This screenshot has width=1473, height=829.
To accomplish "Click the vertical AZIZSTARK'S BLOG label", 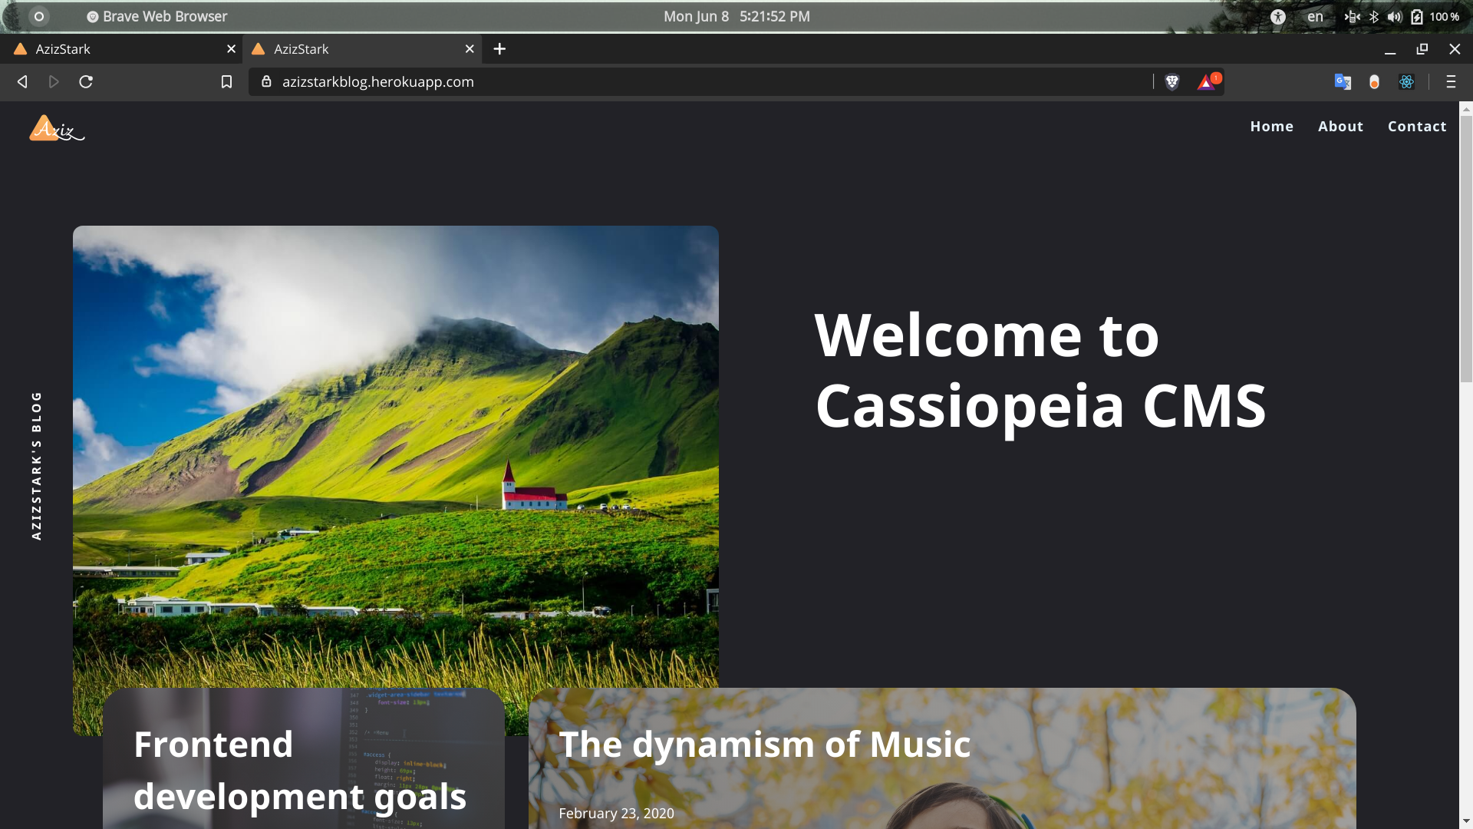I will tap(36, 465).
